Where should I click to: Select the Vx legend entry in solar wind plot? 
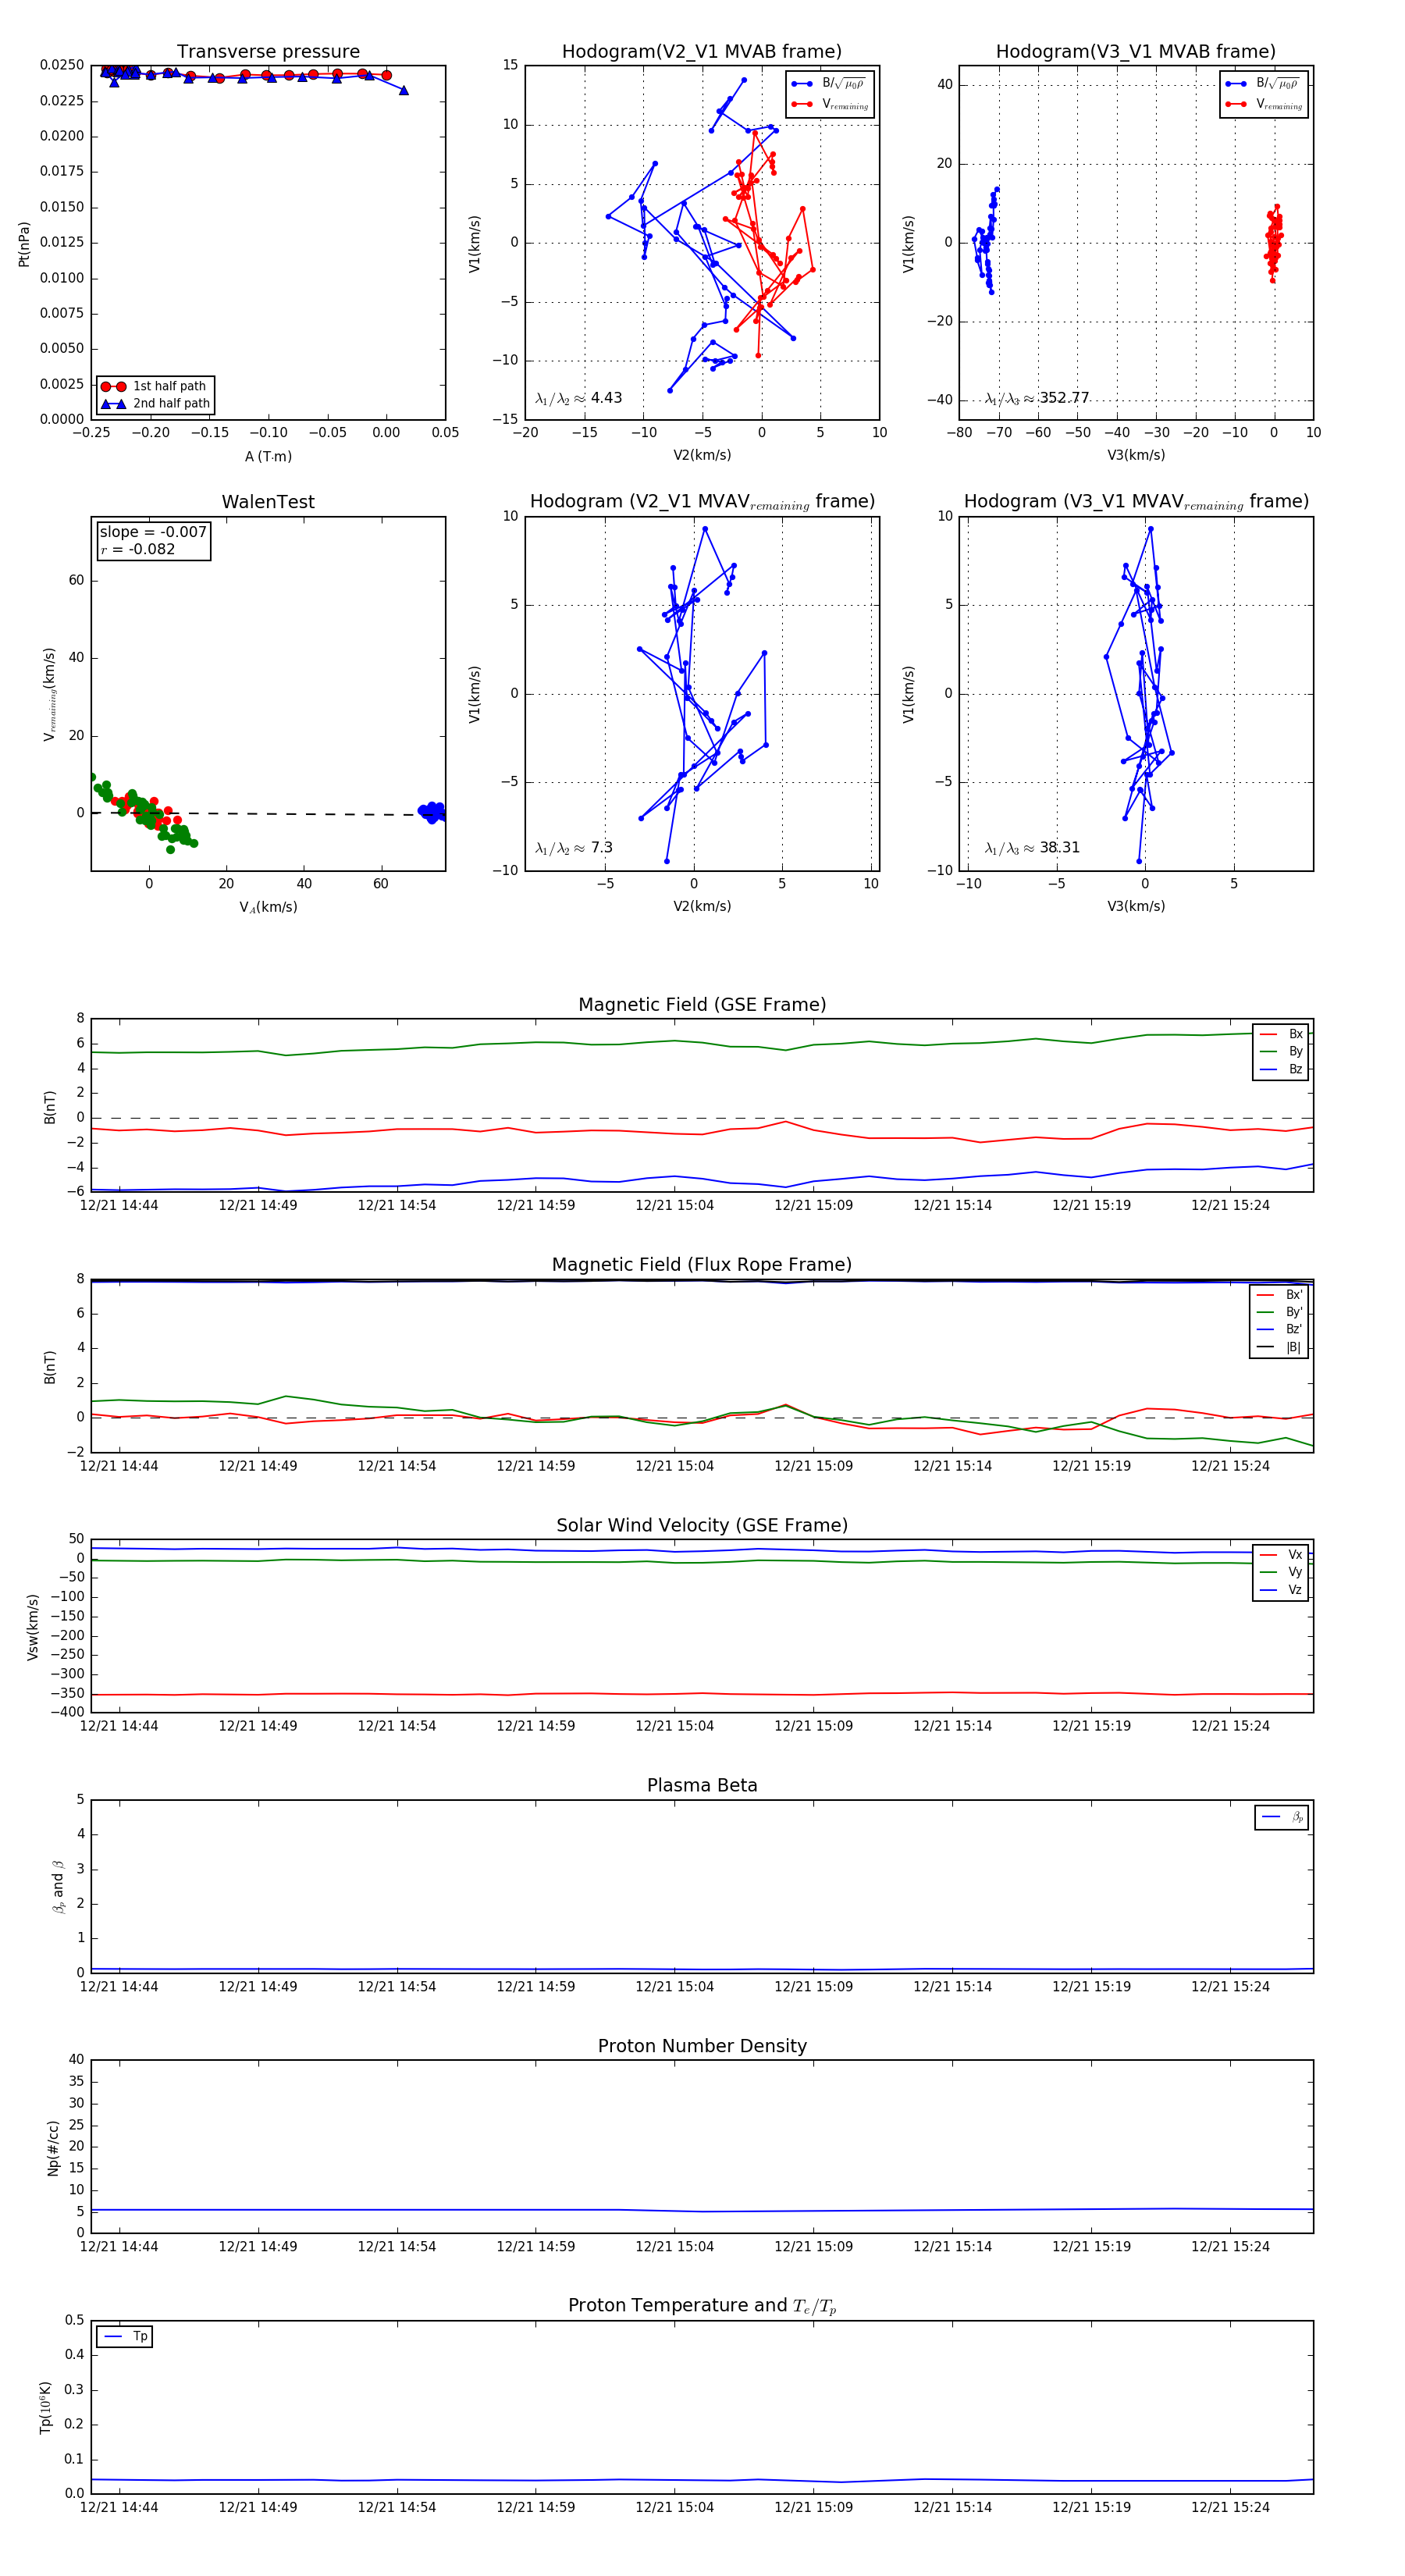1281,1554
